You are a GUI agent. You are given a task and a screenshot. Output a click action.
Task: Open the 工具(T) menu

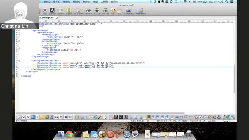tap(104, 2)
